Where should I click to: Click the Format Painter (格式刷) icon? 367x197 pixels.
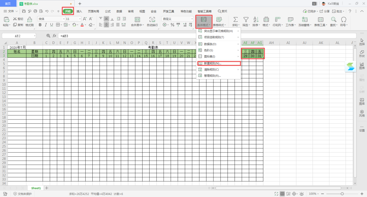(x=29, y=20)
